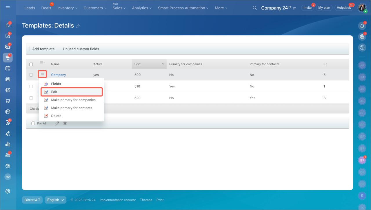371x210 pixels.
Task: Open the user profile avatar at top right
Action: coord(362,8)
